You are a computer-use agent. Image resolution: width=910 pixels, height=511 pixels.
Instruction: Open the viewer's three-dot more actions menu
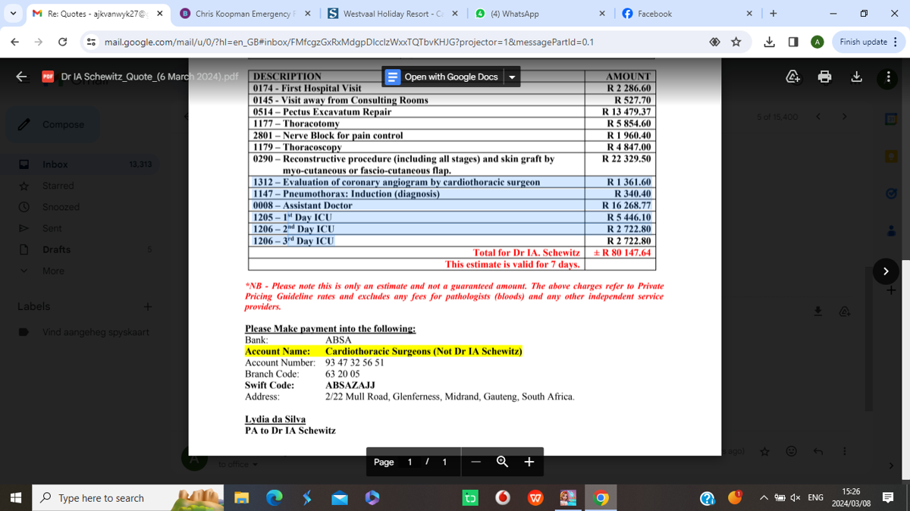pyautogui.click(x=889, y=77)
